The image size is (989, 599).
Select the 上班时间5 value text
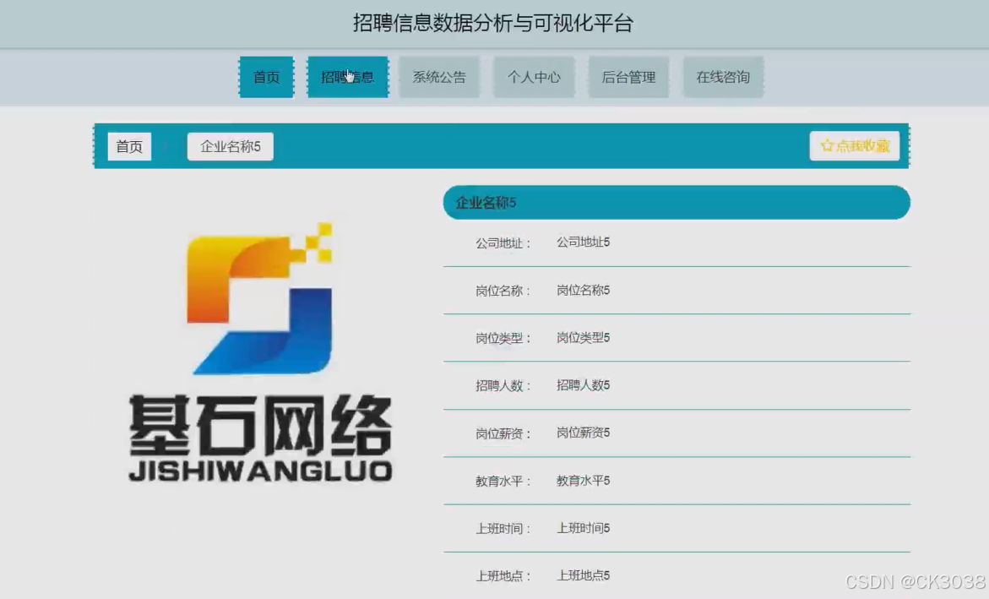(x=583, y=528)
